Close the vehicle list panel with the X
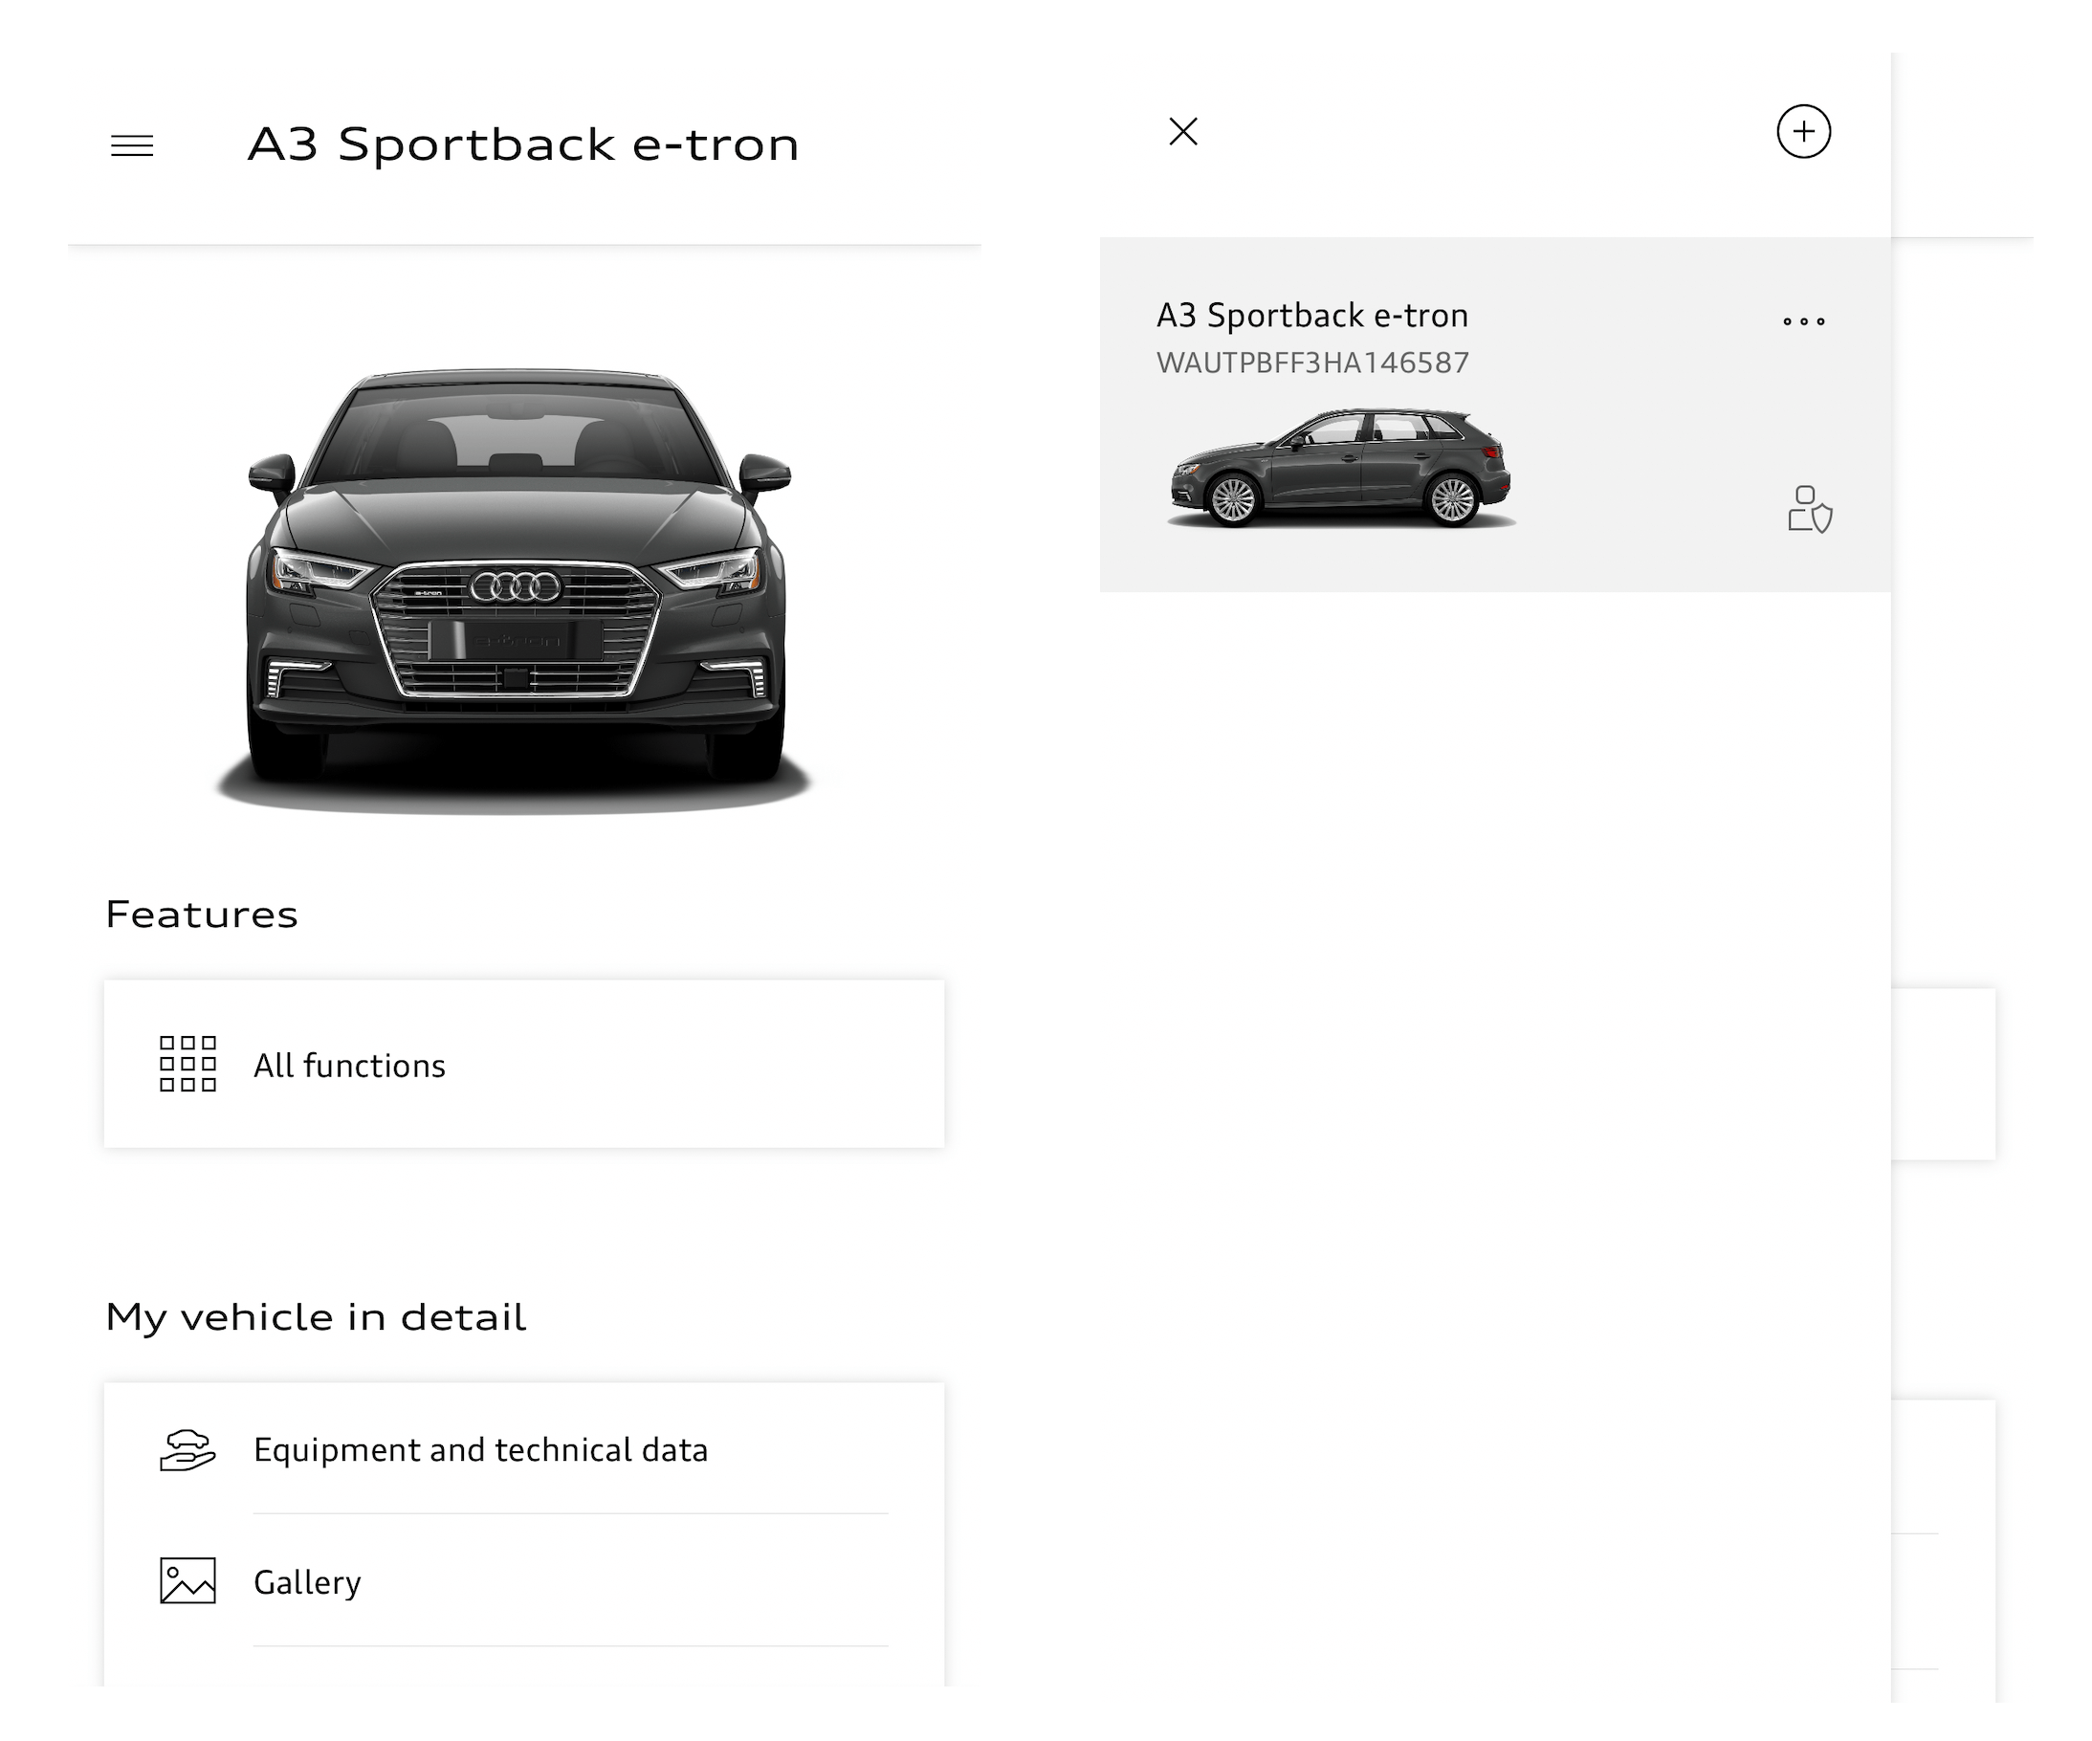 pyautogui.click(x=1182, y=131)
